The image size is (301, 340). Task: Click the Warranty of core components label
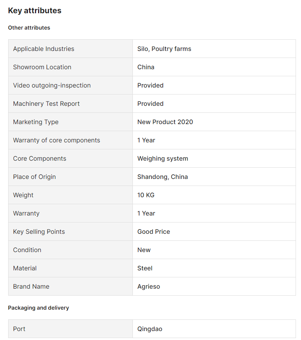click(x=57, y=140)
